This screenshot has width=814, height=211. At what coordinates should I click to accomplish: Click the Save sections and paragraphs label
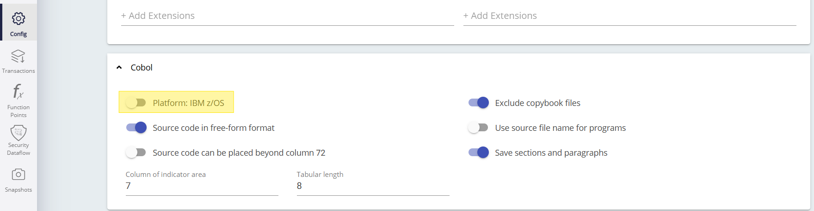click(551, 153)
